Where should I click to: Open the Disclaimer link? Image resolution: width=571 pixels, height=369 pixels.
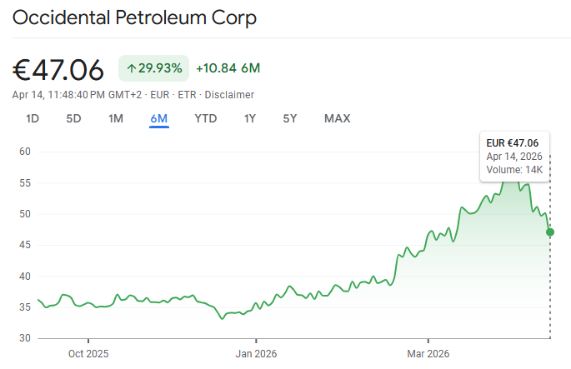coord(229,95)
